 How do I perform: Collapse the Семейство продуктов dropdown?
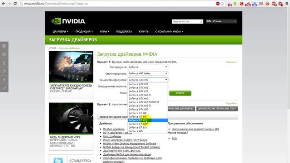[x=148, y=80]
